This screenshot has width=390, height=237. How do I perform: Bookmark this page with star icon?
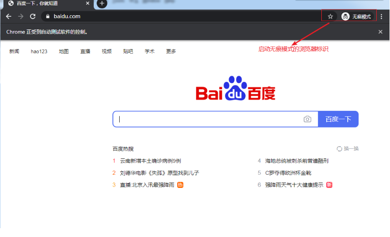pyautogui.click(x=330, y=17)
